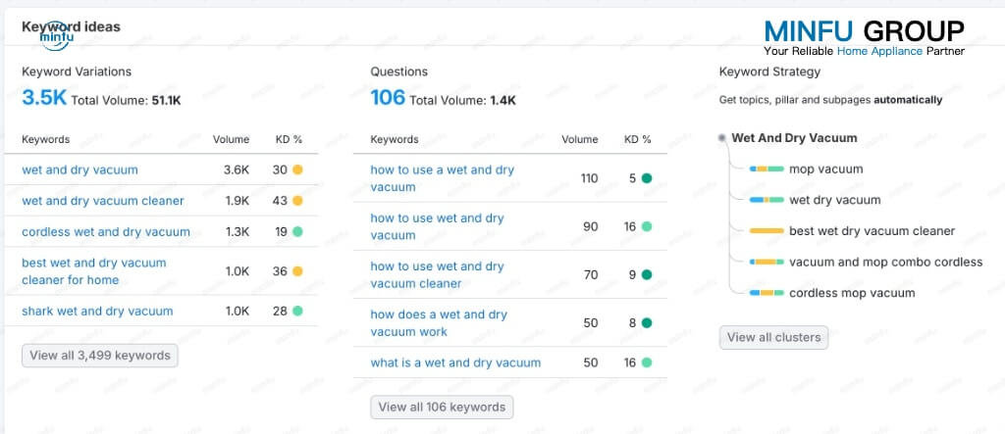
Task: Open the 'how to use wet and dry vacuum' question with volume 90
Action: point(437,226)
